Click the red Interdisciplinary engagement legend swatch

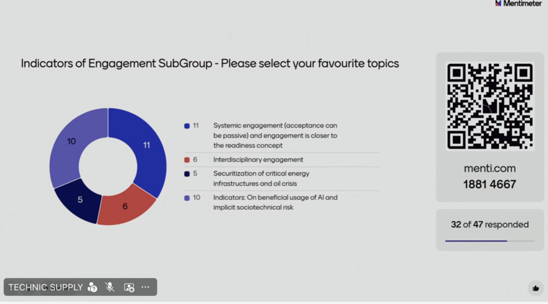(x=187, y=159)
